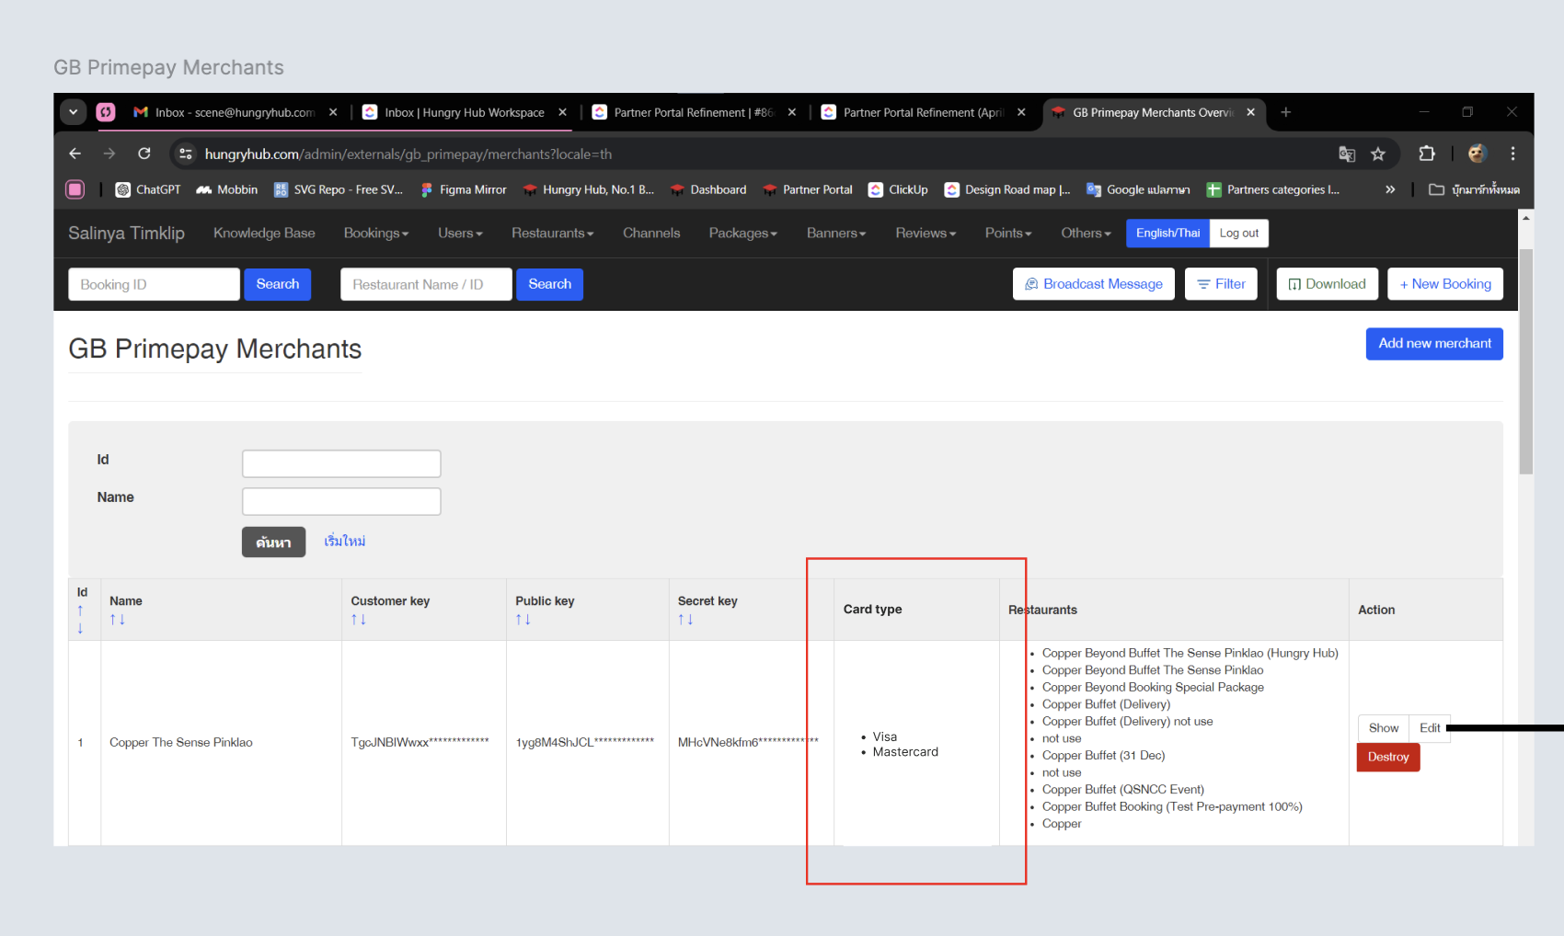
Task: Open ChatGPT bookmark in bookmarks bar
Action: [x=148, y=189]
